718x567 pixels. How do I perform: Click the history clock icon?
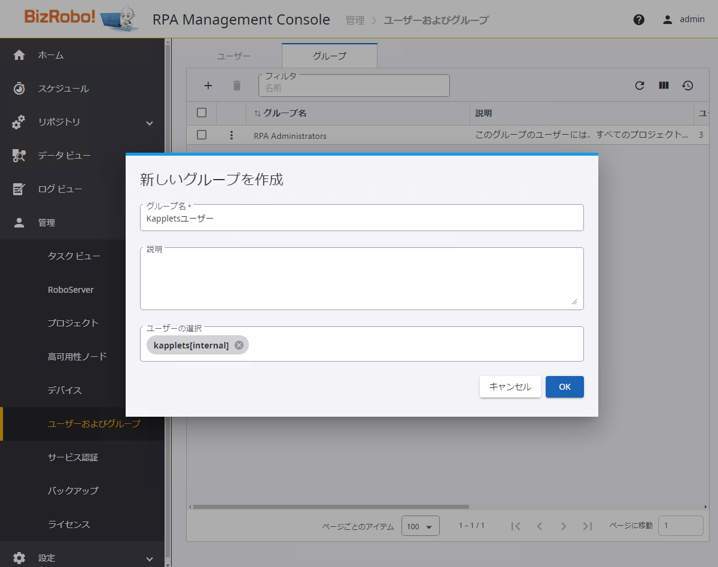click(687, 86)
